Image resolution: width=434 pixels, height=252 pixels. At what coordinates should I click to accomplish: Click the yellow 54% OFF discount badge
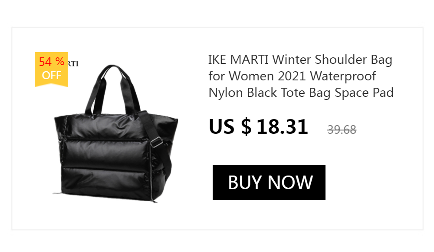pyautogui.click(x=51, y=70)
